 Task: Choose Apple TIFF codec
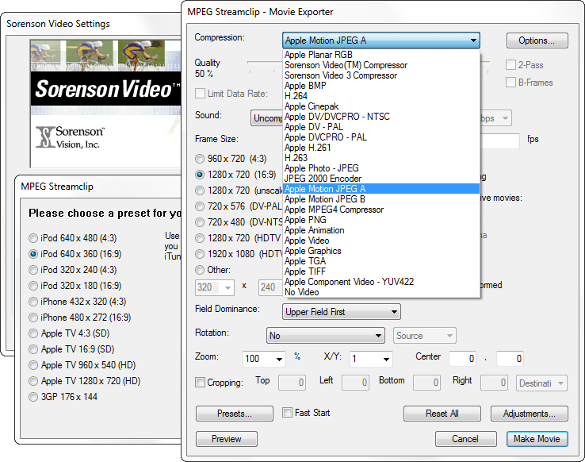[x=381, y=271]
